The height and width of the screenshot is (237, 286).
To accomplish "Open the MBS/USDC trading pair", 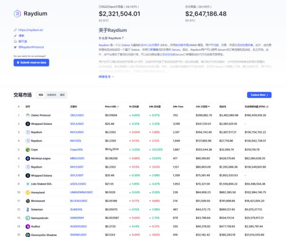I will (77, 158).
